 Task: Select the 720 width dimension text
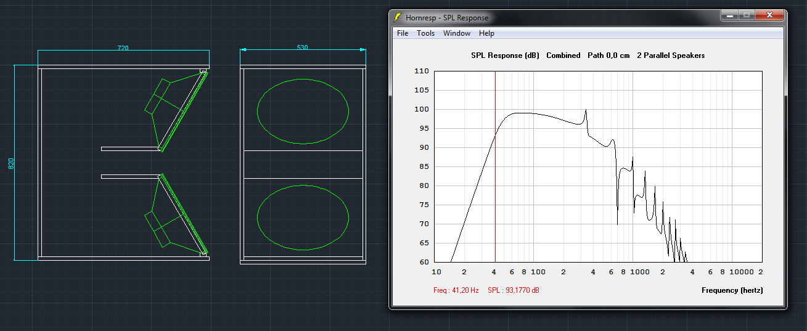123,48
